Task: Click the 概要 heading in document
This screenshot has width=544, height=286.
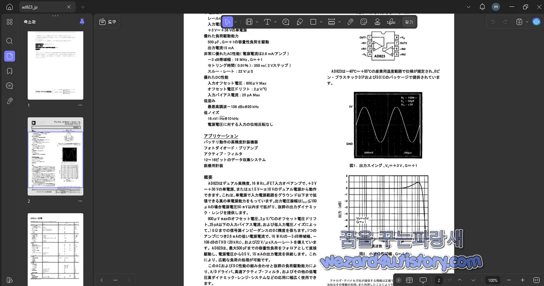Action: 208,177
